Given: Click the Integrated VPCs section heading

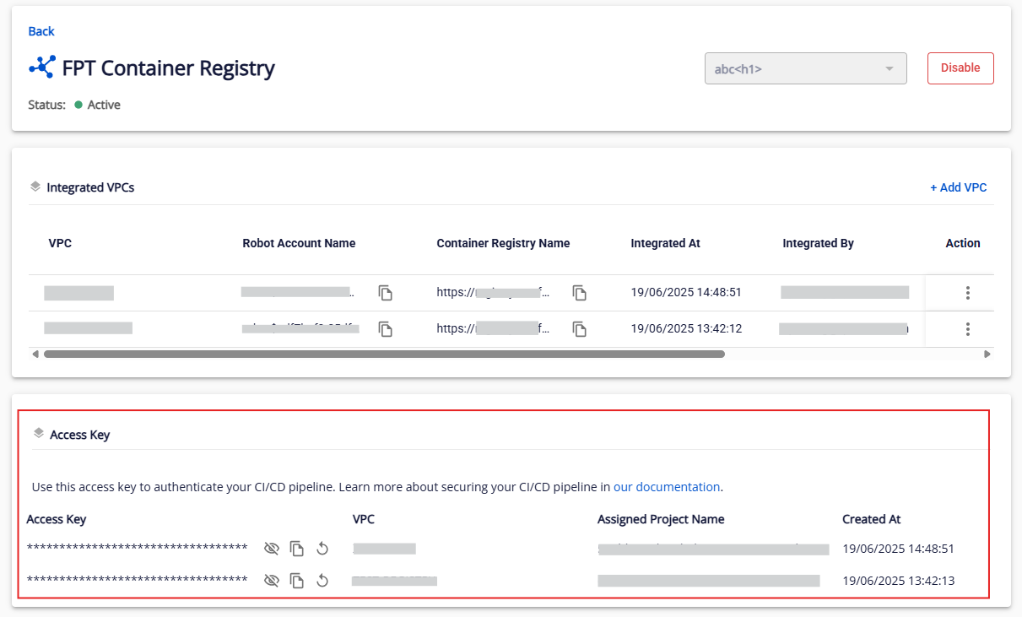Looking at the screenshot, I should (x=90, y=187).
